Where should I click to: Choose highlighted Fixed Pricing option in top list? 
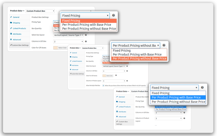[89, 21]
